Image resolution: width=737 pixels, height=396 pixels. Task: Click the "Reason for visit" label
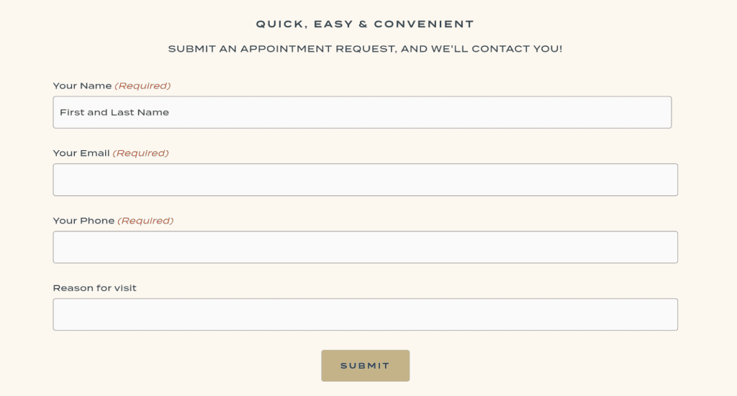(x=94, y=288)
